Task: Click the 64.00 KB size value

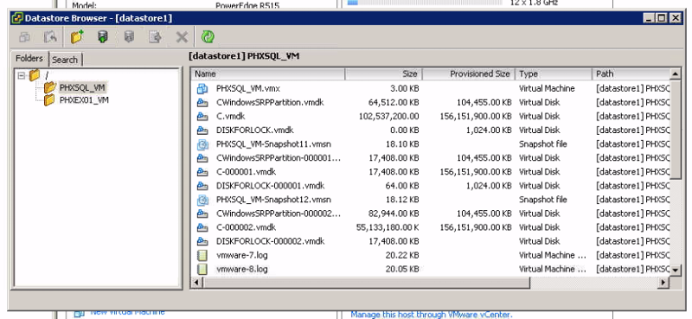Action: pos(403,186)
